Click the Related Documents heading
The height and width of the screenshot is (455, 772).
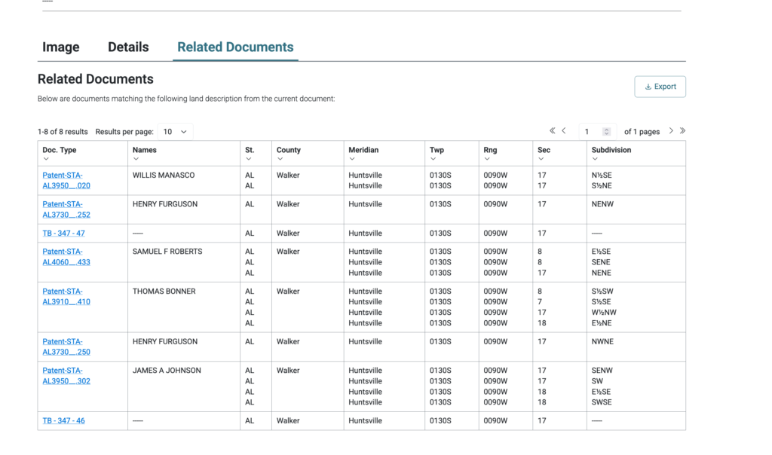96,79
